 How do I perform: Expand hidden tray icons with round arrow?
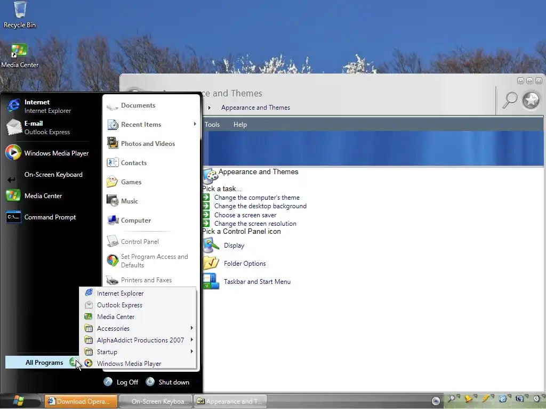436,401
